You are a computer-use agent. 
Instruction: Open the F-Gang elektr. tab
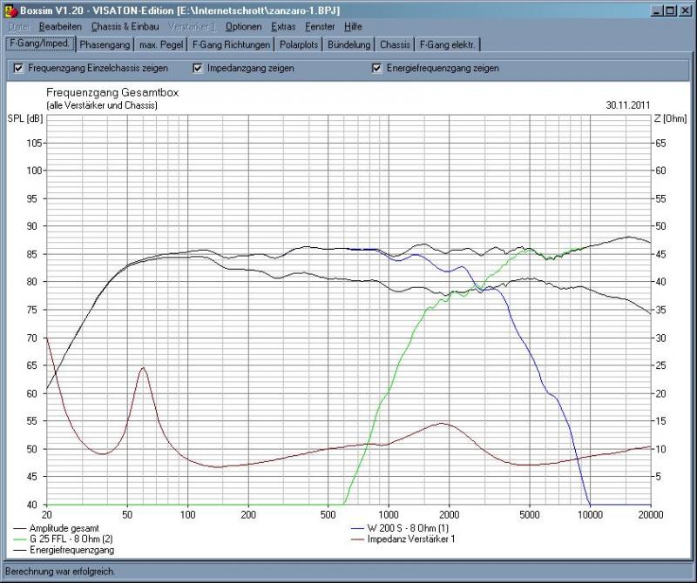pyautogui.click(x=447, y=44)
